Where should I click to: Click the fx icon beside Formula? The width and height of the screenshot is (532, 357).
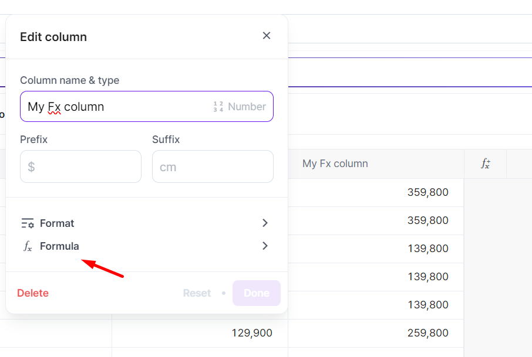click(28, 246)
